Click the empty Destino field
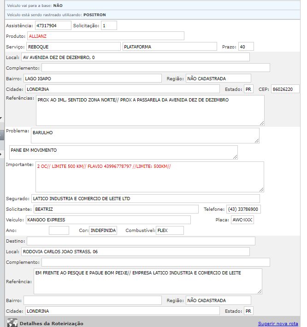The height and width of the screenshot is (327, 307). click(x=141, y=241)
